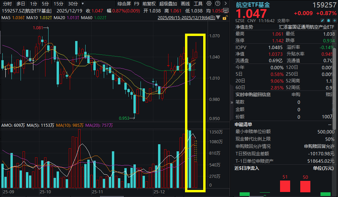Screen dimensions: 338x197
Task: Click the pencil edit icon beside 交易中
Action: coord(322,20)
